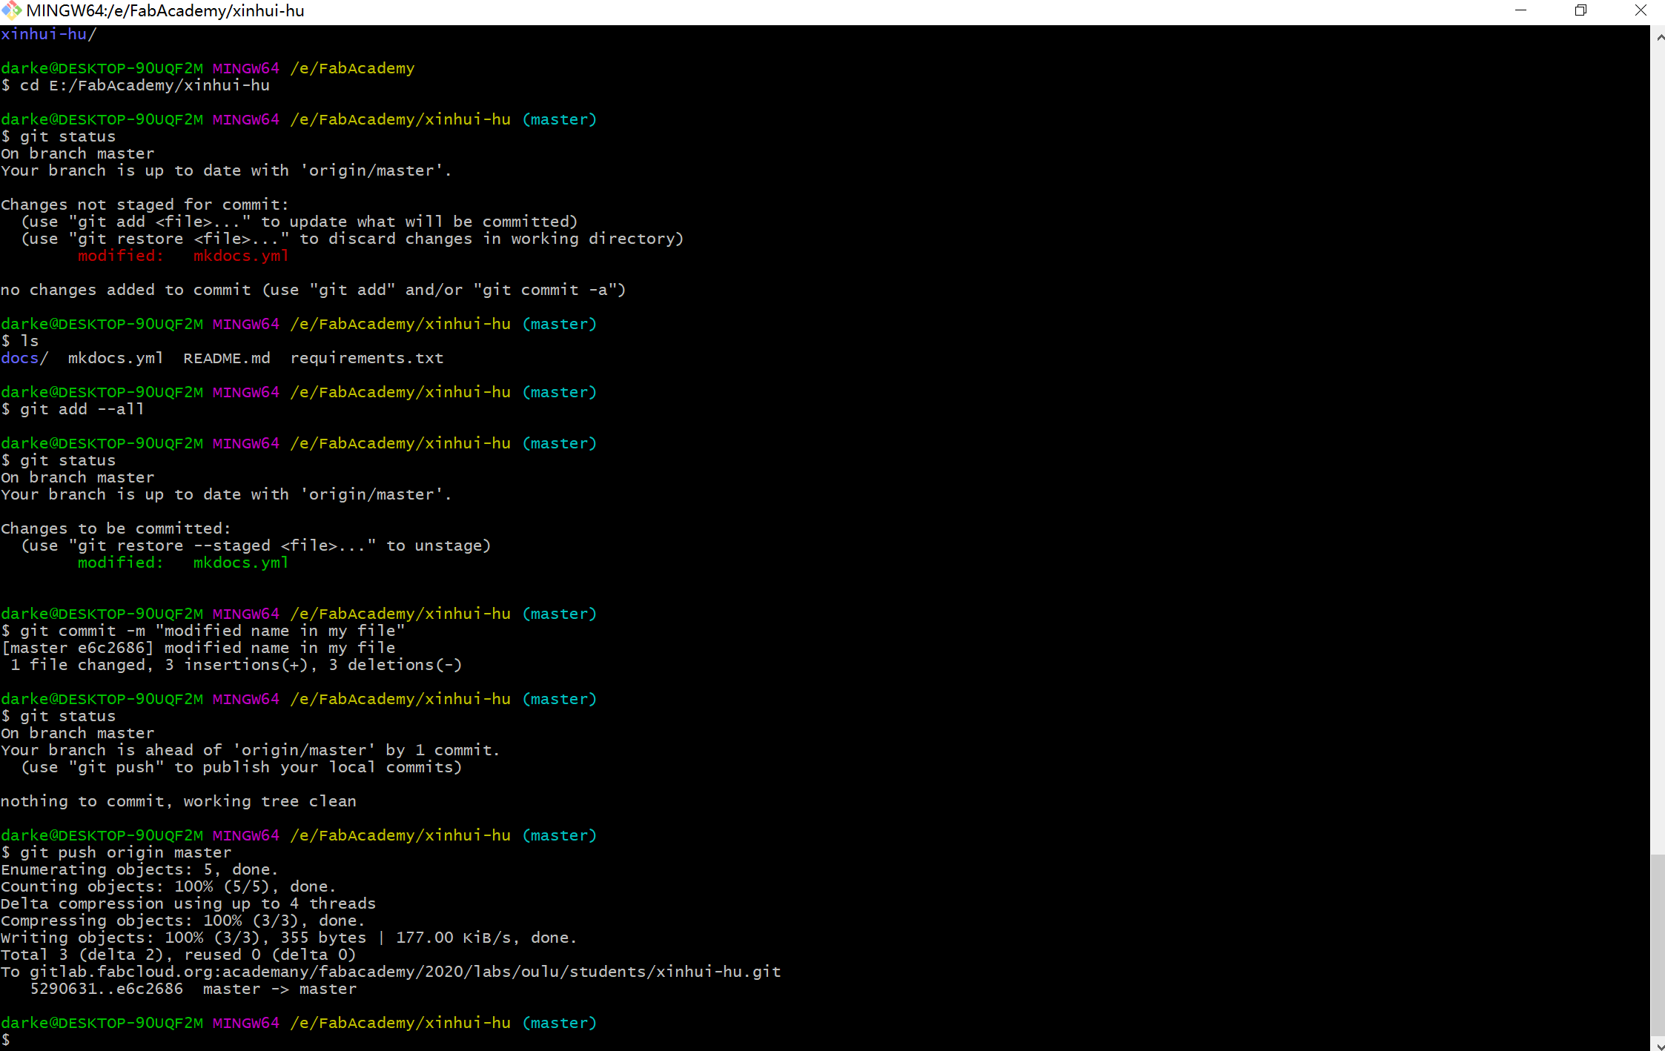Click the final empty '$' prompt line
1665x1051 pixels.
pyautogui.click(x=6, y=1040)
